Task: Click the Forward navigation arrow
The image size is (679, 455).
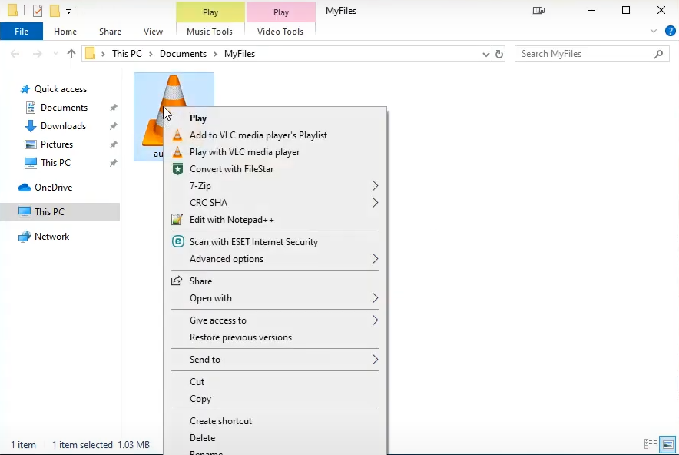Action: pos(38,54)
